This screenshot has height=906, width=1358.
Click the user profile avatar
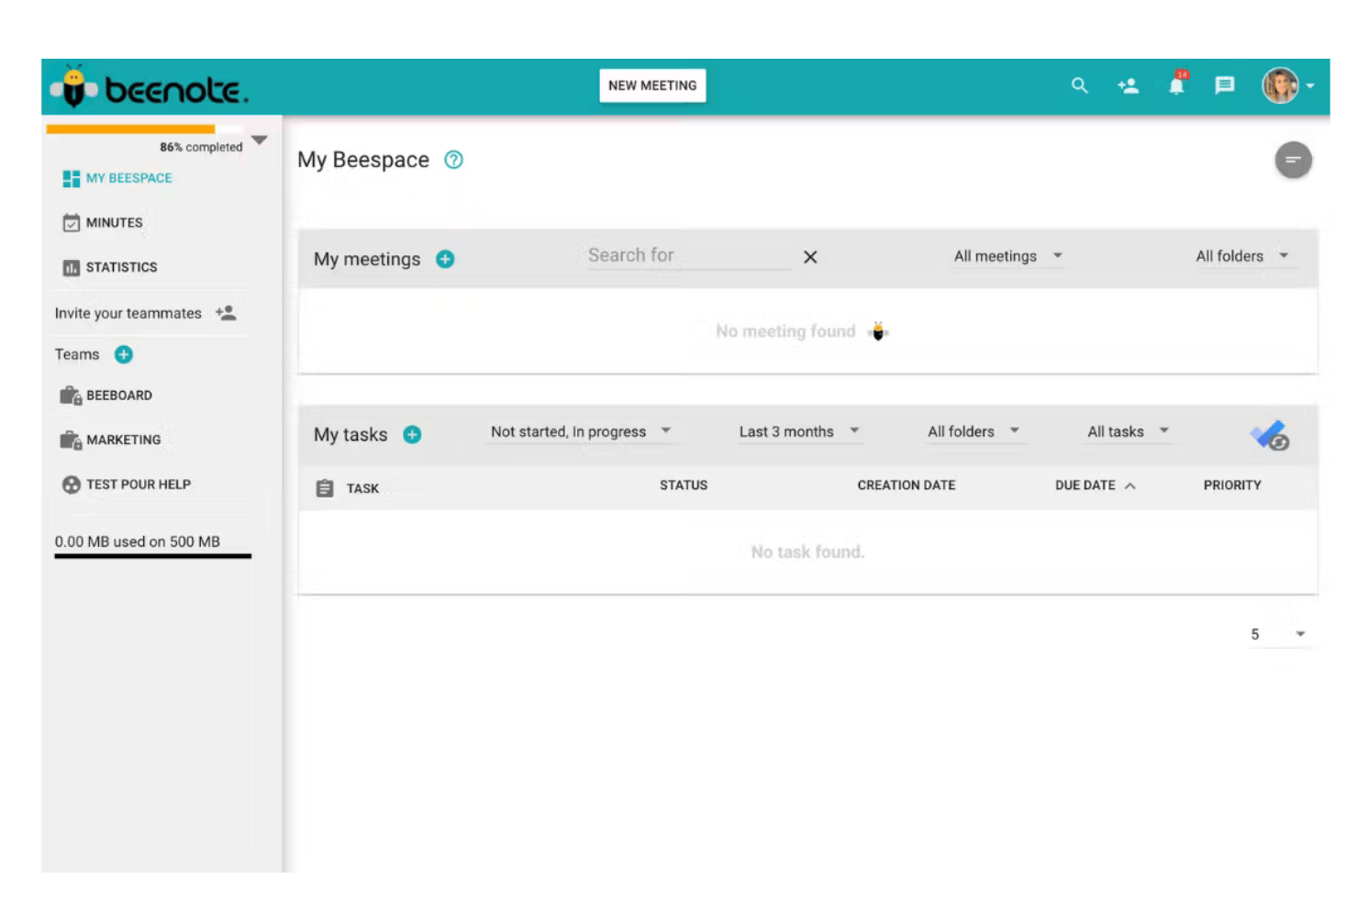[1280, 85]
